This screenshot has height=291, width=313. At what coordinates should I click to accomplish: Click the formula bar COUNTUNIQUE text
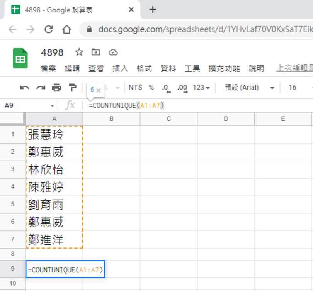click(126, 105)
